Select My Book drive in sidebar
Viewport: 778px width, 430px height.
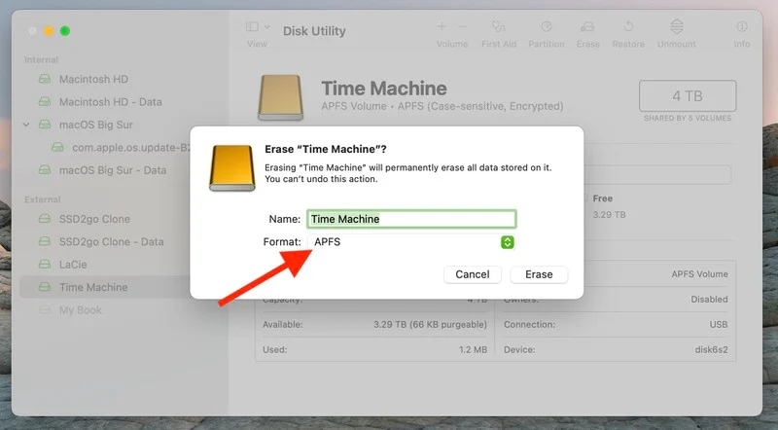tap(80, 310)
